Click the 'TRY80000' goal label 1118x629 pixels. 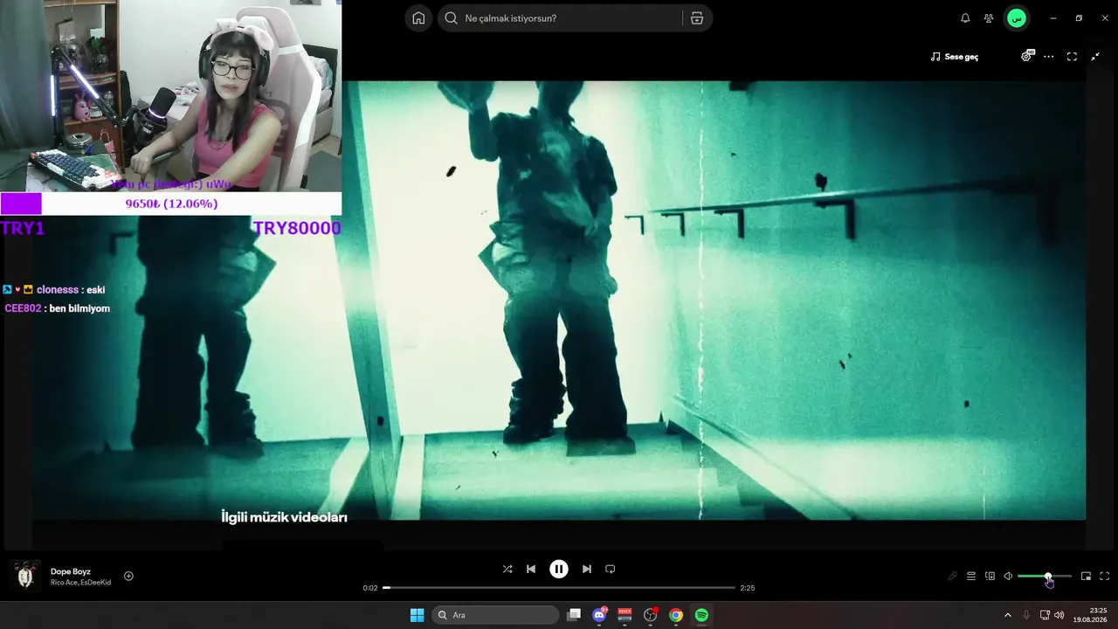click(297, 228)
